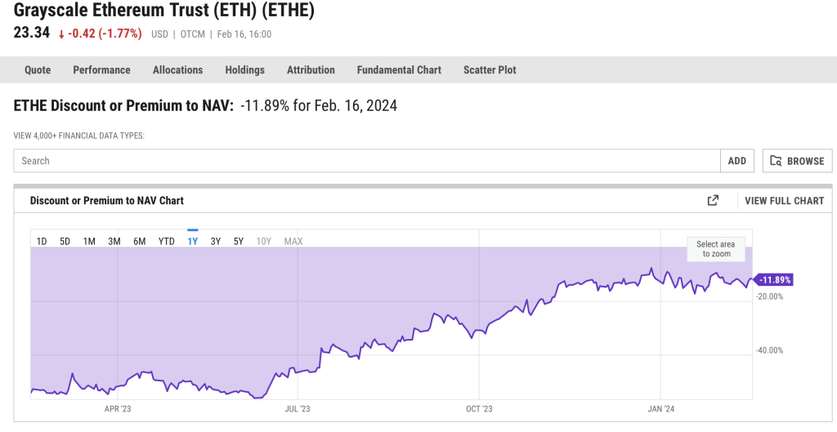837x432 pixels.
Task: Select the 10Y chart range
Action: coord(264,241)
